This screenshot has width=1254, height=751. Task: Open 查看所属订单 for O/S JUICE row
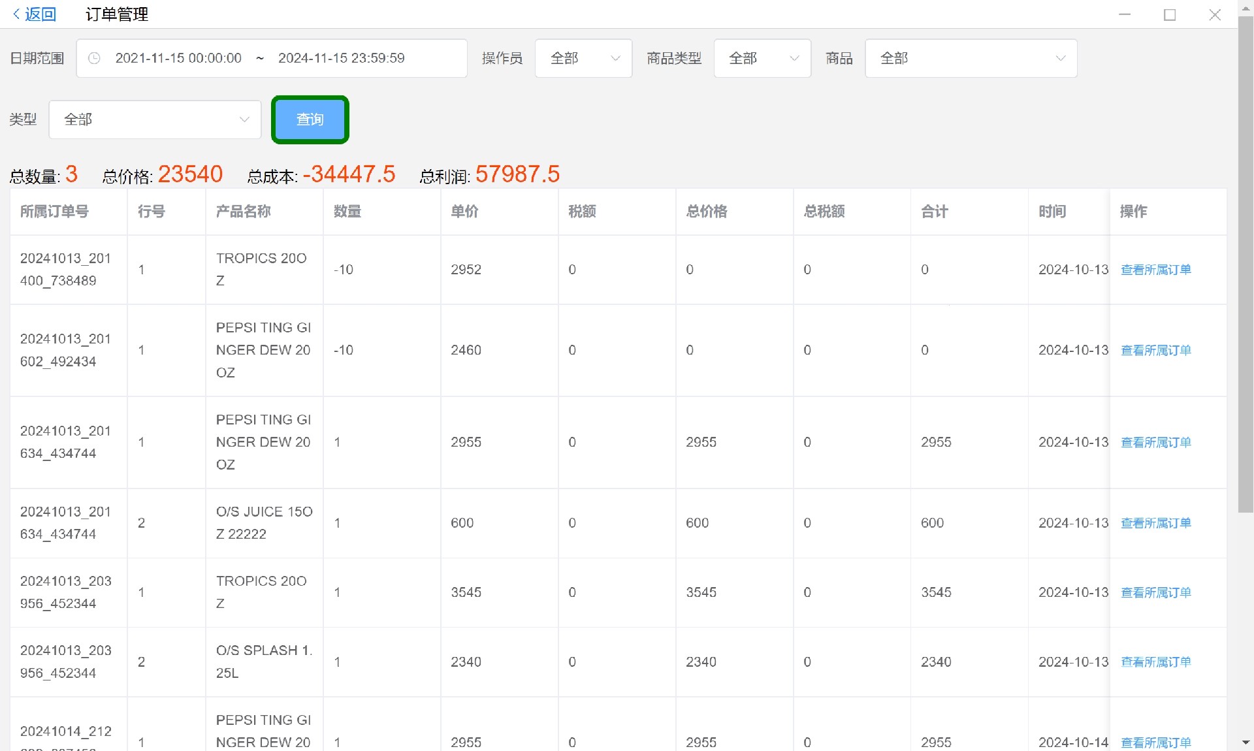click(x=1155, y=523)
